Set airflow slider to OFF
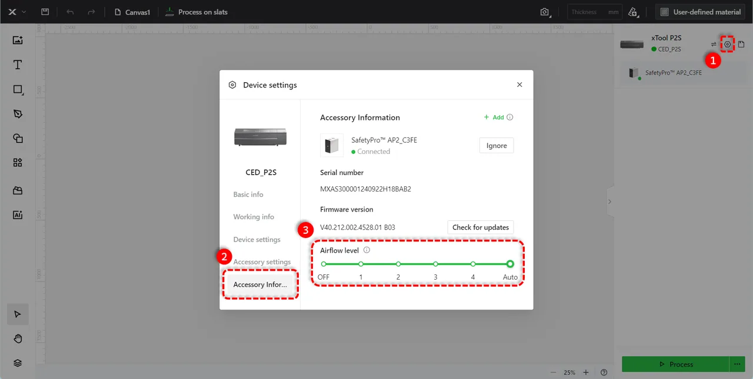The width and height of the screenshot is (753, 379). click(x=324, y=264)
